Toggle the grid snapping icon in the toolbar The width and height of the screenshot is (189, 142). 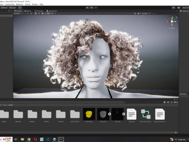pos(20,7)
